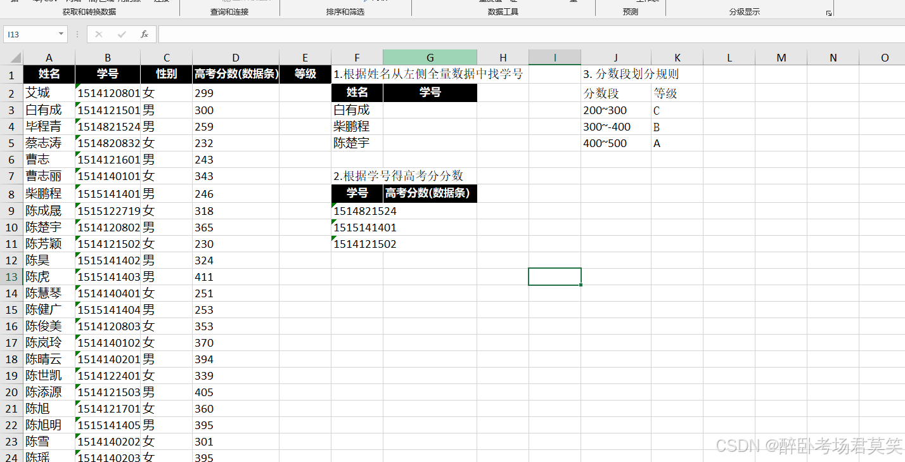This screenshot has width=905, height=462.
Task: Select cell containing 曹志丽
Action: tap(49, 176)
